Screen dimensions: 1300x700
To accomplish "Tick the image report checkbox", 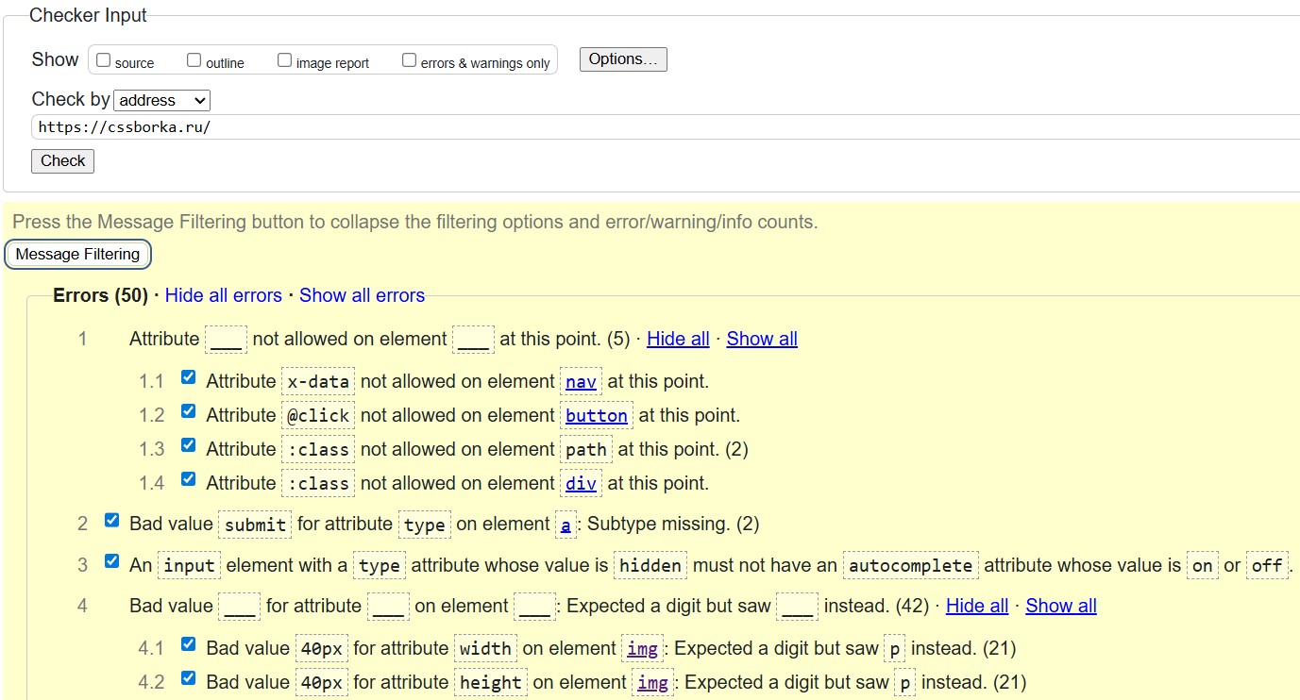I will pyautogui.click(x=284, y=60).
